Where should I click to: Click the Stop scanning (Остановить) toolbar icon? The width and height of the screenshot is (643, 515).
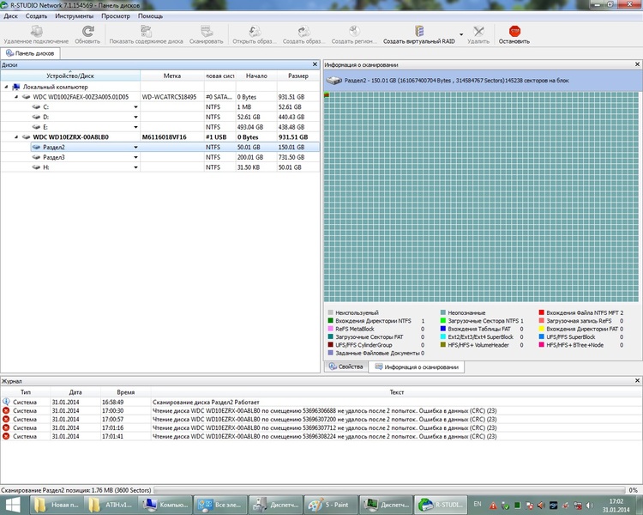click(514, 32)
